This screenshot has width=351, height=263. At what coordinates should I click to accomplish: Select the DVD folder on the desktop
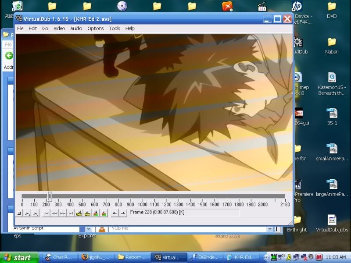(x=332, y=10)
